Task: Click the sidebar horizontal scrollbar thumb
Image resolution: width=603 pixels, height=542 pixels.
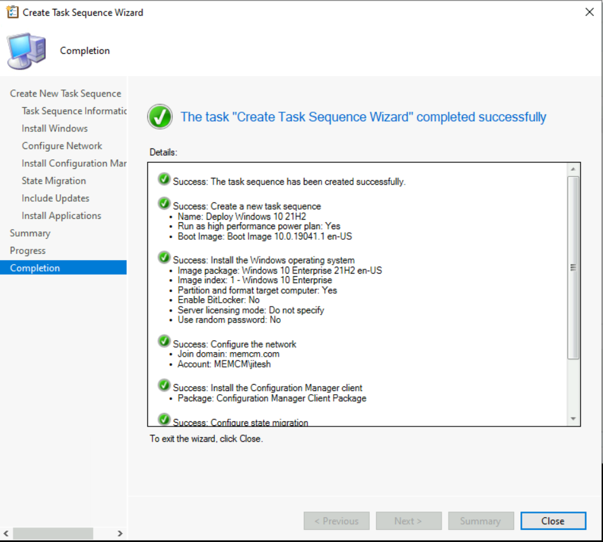Action: pyautogui.click(x=53, y=533)
